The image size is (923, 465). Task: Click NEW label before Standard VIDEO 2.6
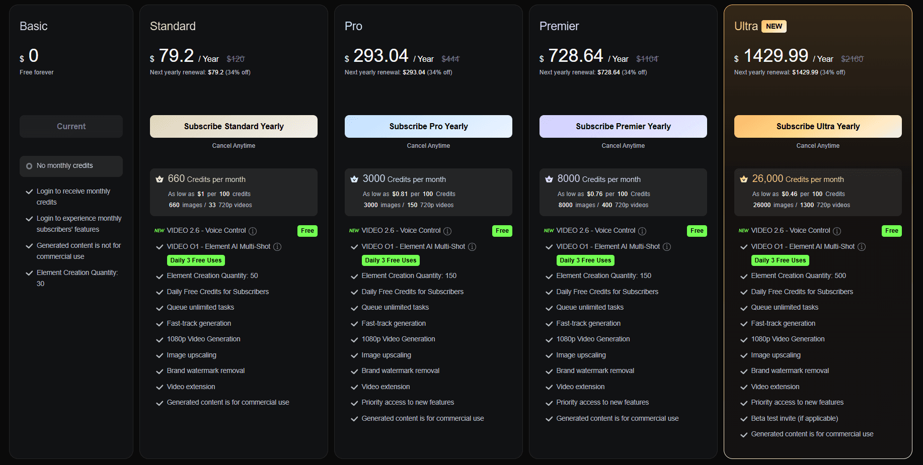[x=160, y=231]
